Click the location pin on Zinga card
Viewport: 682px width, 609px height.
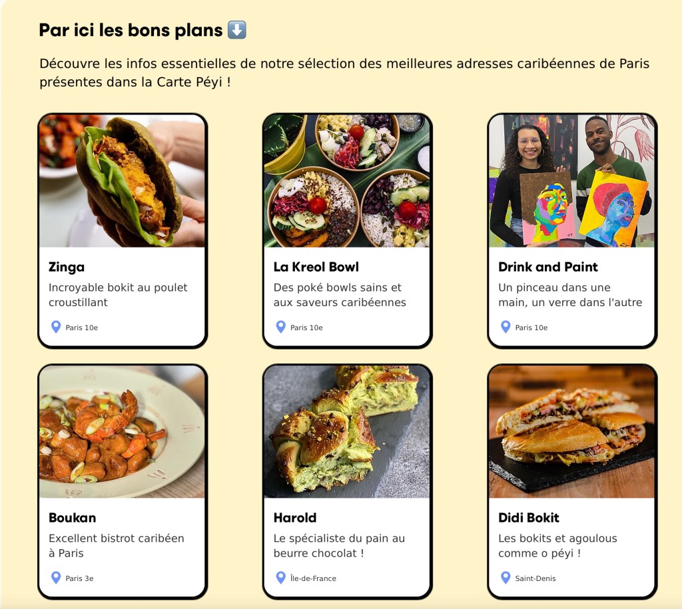56,327
